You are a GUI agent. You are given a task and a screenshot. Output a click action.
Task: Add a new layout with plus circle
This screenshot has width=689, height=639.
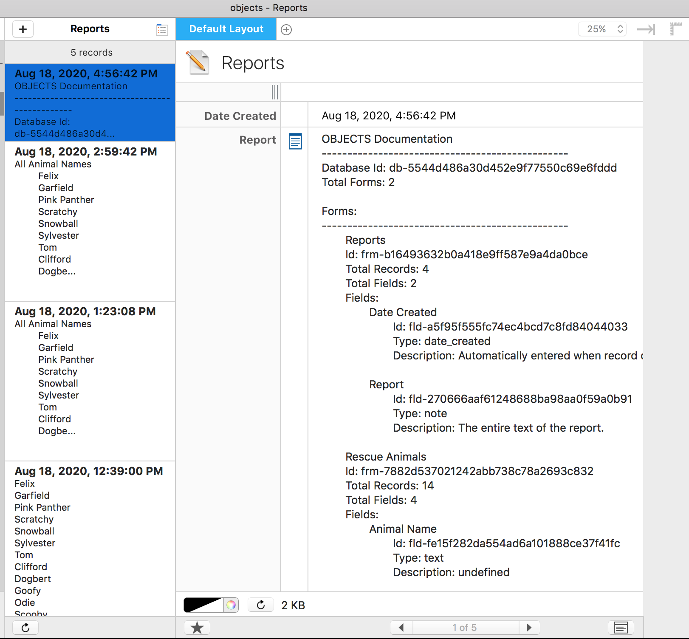(286, 30)
